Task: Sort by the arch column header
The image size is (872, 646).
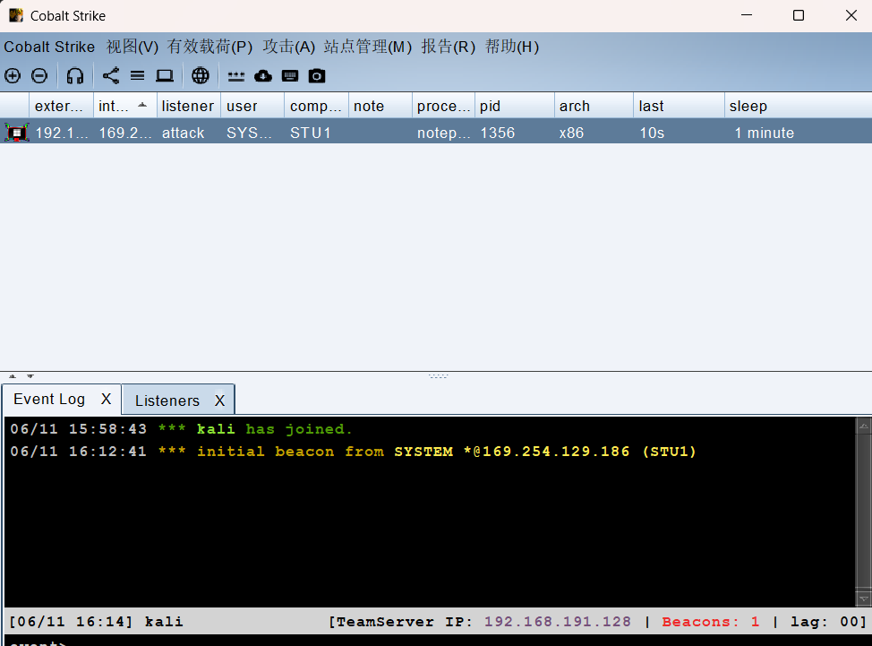Action: pyautogui.click(x=594, y=106)
